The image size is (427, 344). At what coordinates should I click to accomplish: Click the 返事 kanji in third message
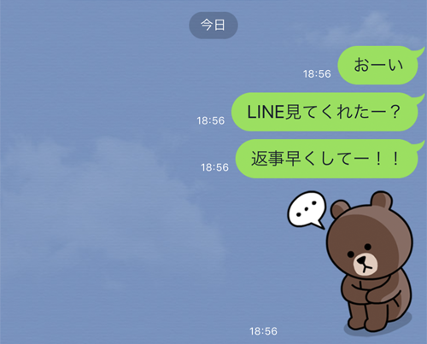[x=267, y=159]
